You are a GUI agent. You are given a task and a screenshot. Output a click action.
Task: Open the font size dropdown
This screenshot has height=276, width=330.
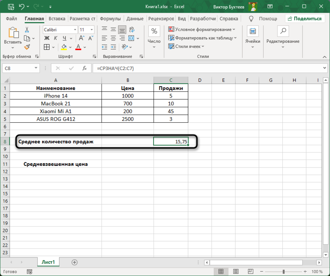click(92, 30)
